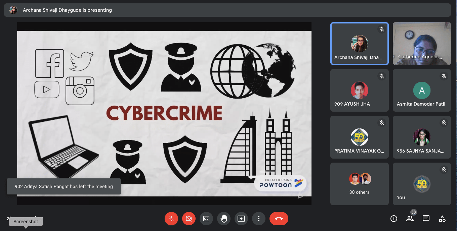This screenshot has height=231, width=457.
Task: Enable closed captions
Action: tap(206, 219)
